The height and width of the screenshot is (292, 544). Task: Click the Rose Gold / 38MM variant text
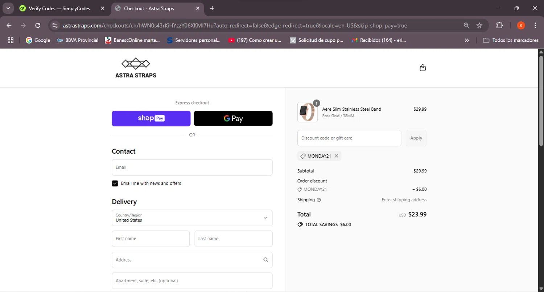[x=338, y=116]
